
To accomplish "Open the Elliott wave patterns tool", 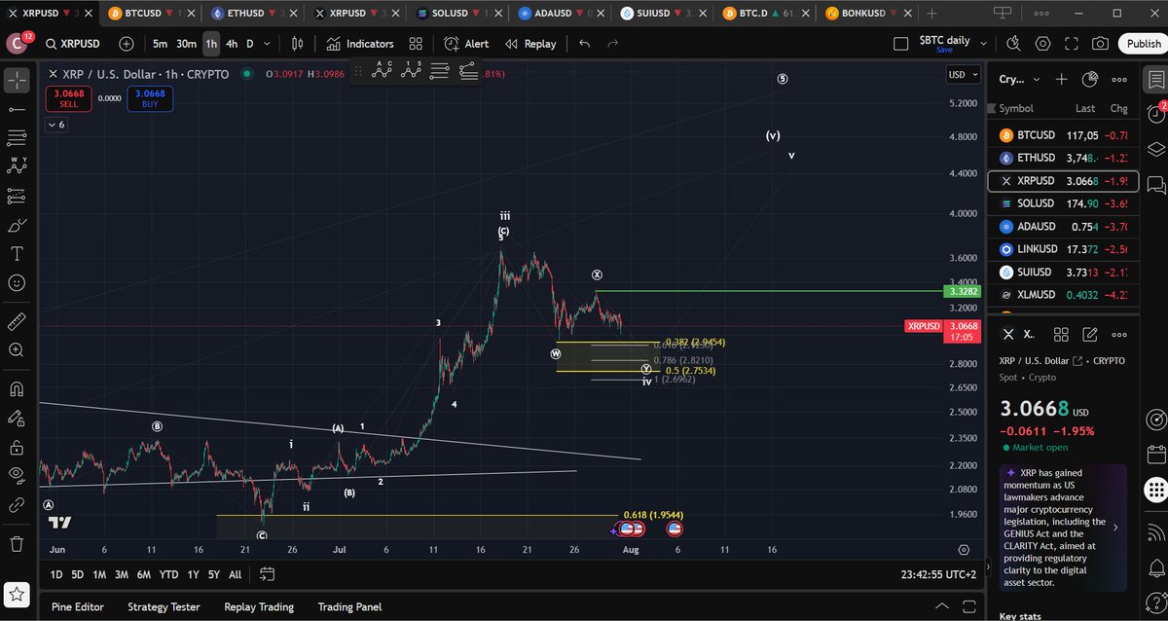I will tap(17, 166).
